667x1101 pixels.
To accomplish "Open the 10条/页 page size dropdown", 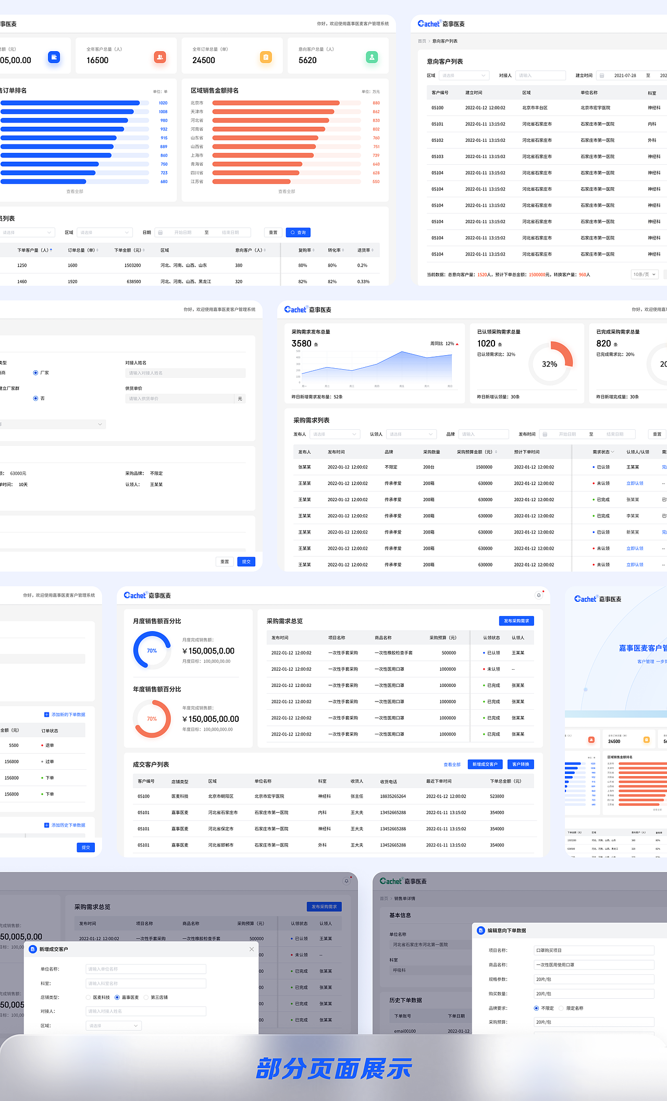I will click(645, 274).
